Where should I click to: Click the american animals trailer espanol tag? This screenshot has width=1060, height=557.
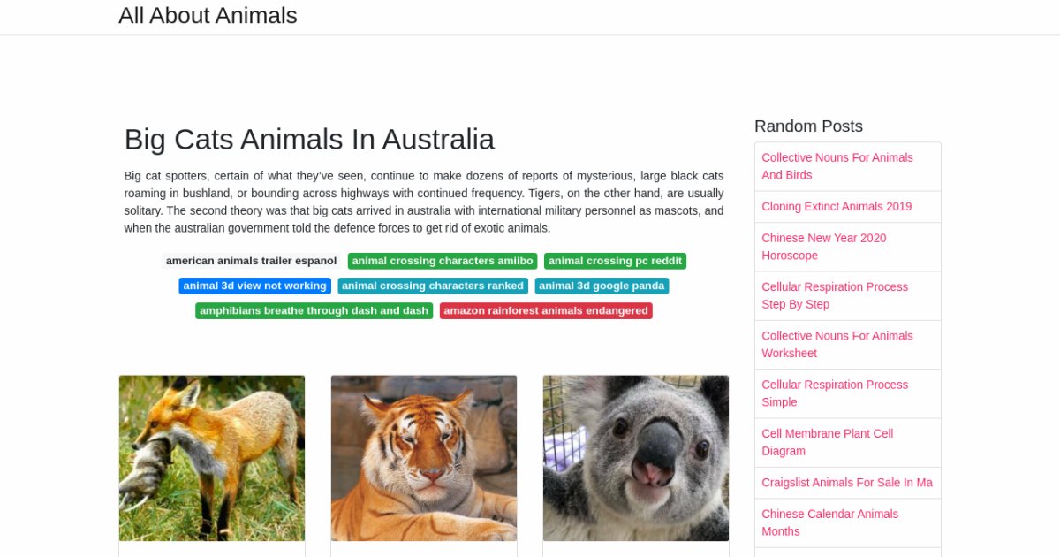(251, 261)
